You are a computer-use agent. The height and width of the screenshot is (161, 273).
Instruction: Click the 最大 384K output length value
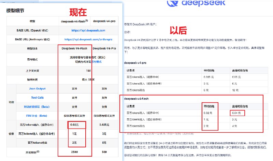88,79
